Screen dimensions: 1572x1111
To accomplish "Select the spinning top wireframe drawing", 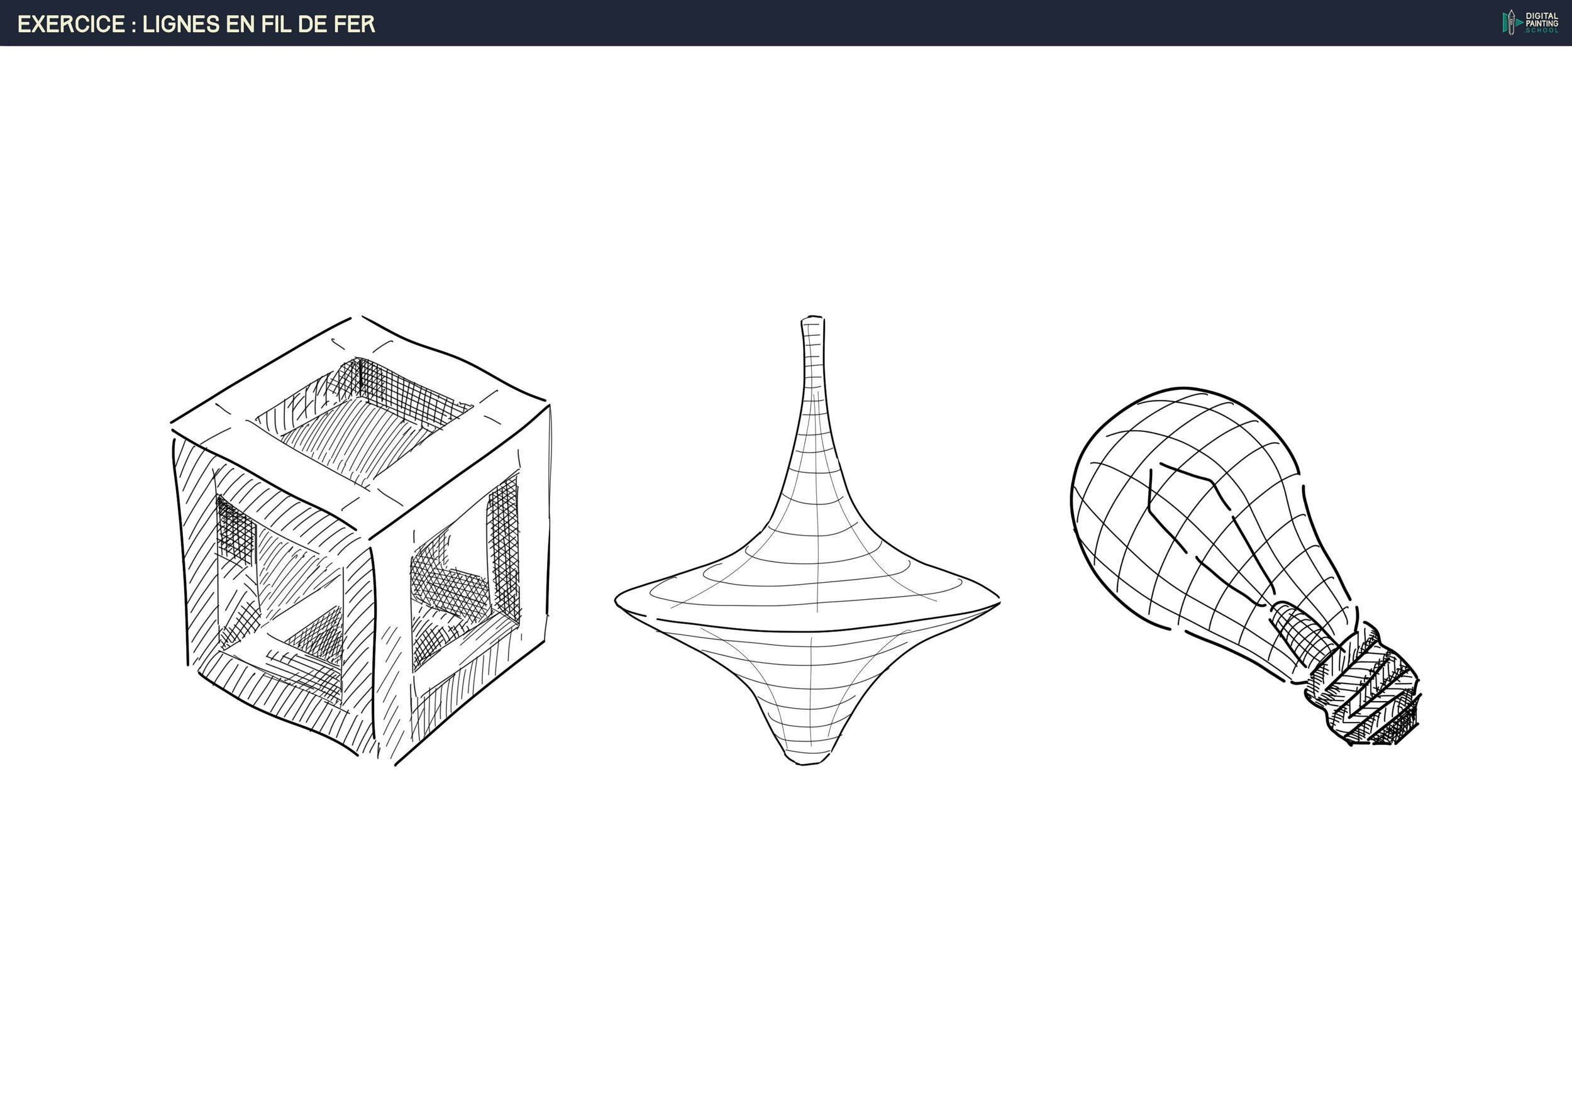I will point(808,548).
